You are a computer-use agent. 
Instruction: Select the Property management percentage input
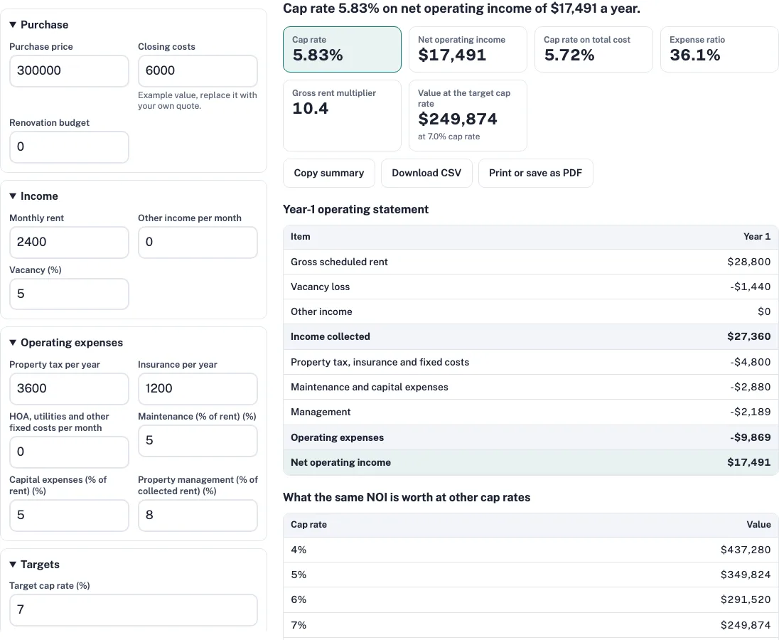click(x=198, y=515)
